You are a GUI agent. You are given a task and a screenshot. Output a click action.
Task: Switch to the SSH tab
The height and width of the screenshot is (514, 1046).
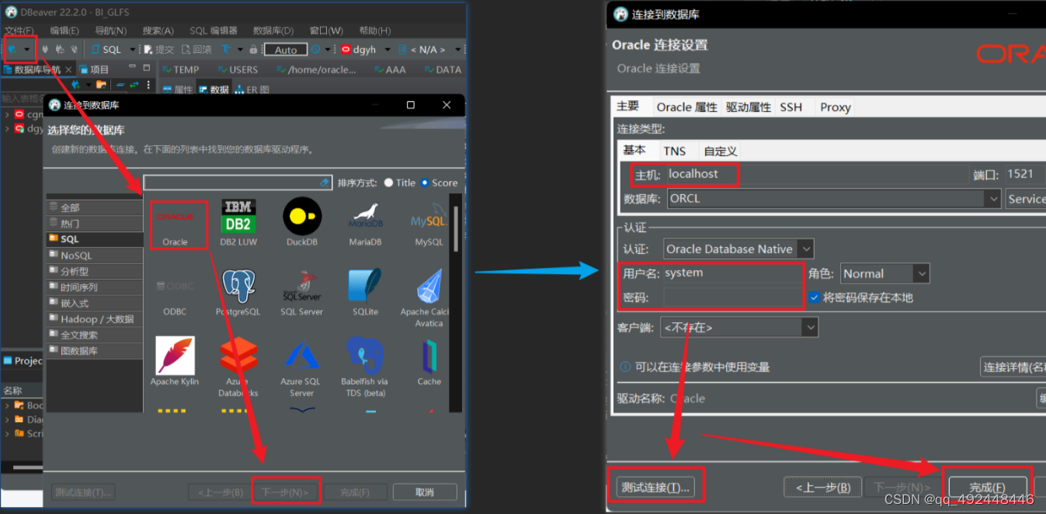click(x=791, y=107)
